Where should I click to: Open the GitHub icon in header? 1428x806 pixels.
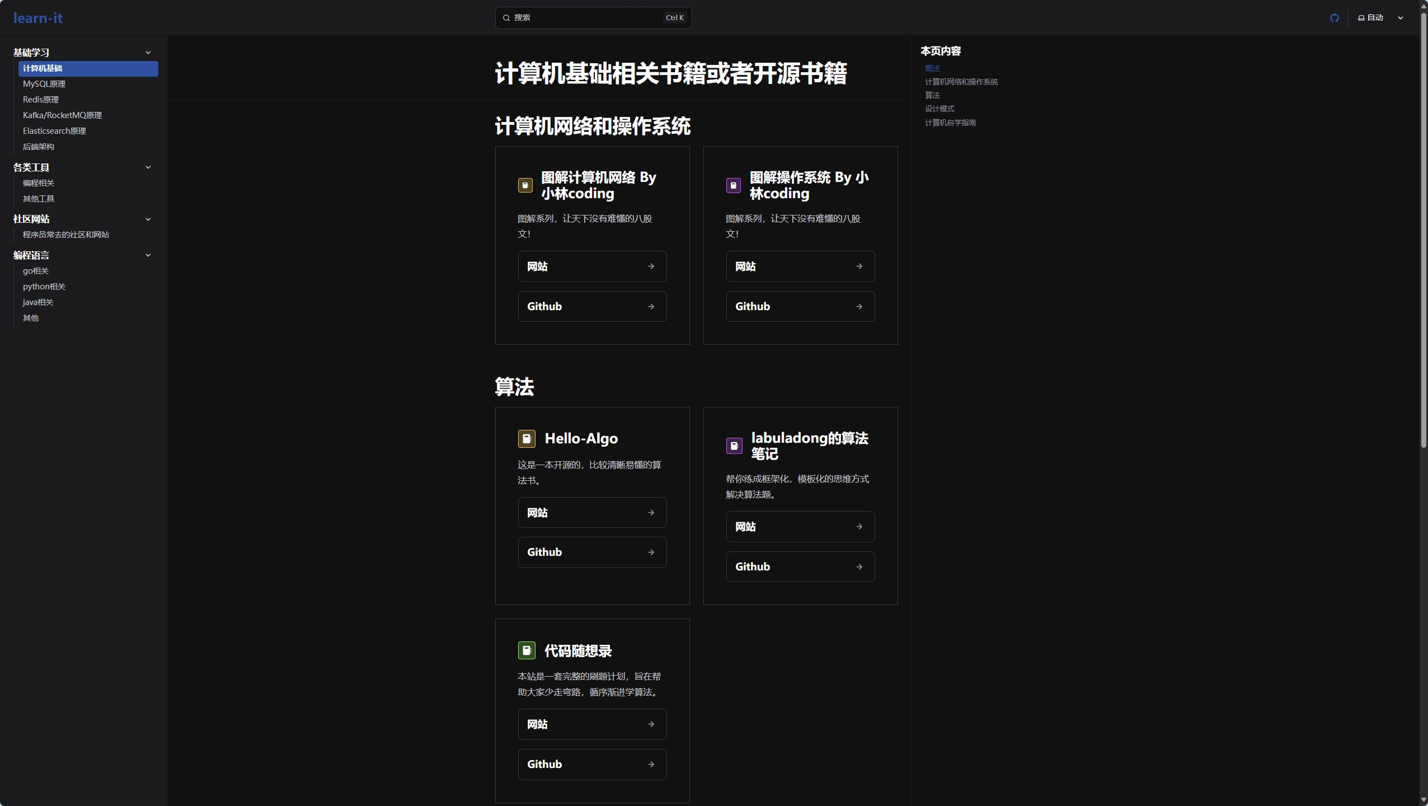pyautogui.click(x=1334, y=18)
